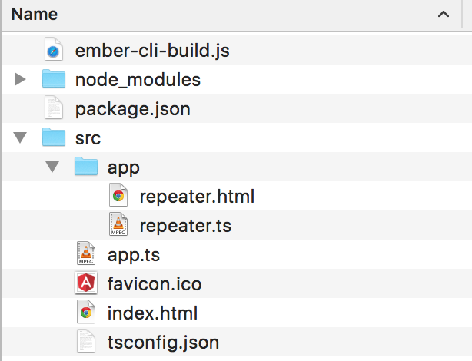Image resolution: width=472 pixels, height=361 pixels.
Task: Click the document icon beside tsconfig.json
Action: (85, 341)
